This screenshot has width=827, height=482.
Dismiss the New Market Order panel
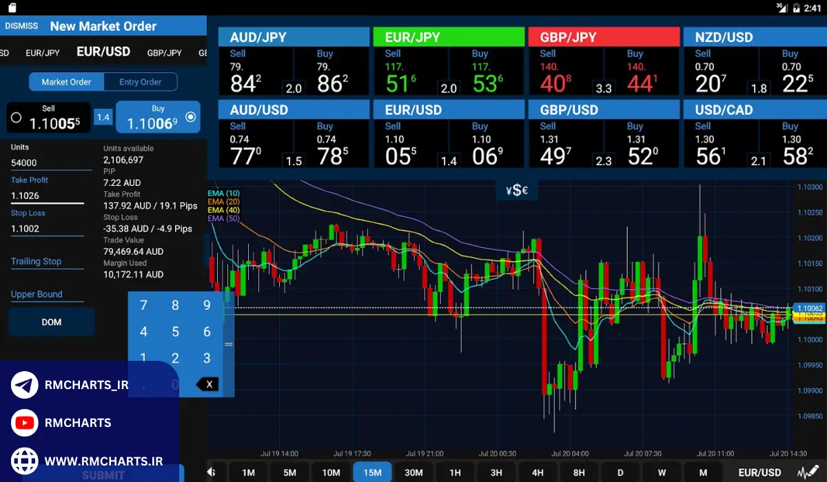click(21, 26)
